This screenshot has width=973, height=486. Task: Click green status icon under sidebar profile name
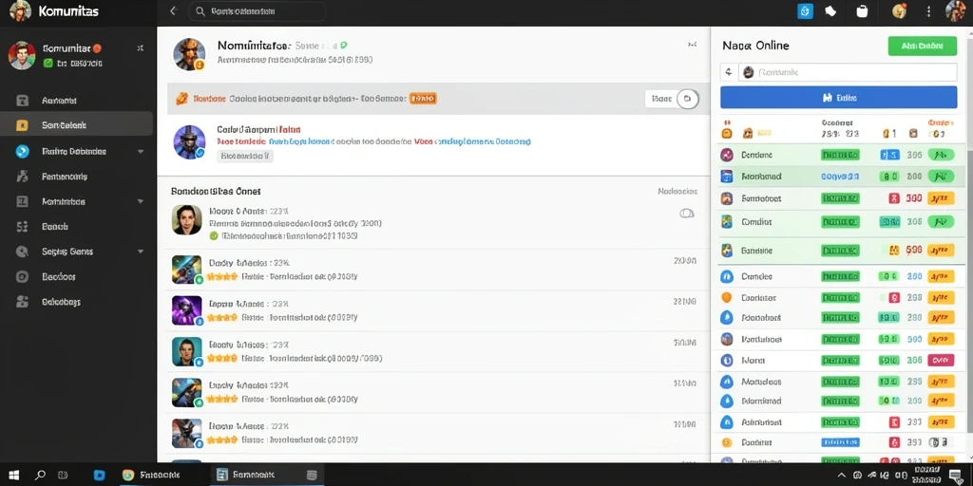coord(48,64)
